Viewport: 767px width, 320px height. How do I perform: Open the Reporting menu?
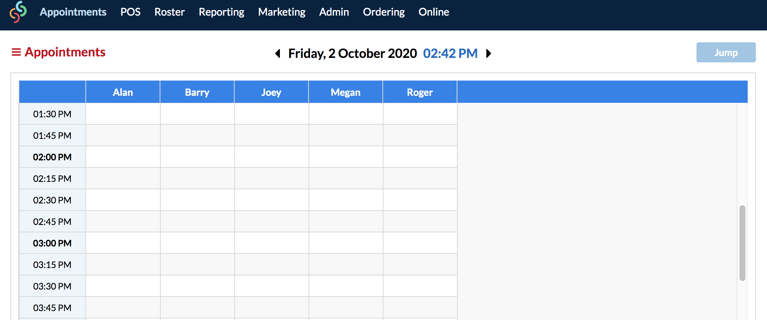pos(222,12)
